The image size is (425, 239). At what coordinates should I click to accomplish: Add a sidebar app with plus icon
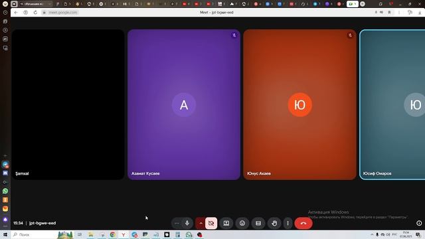click(5, 156)
